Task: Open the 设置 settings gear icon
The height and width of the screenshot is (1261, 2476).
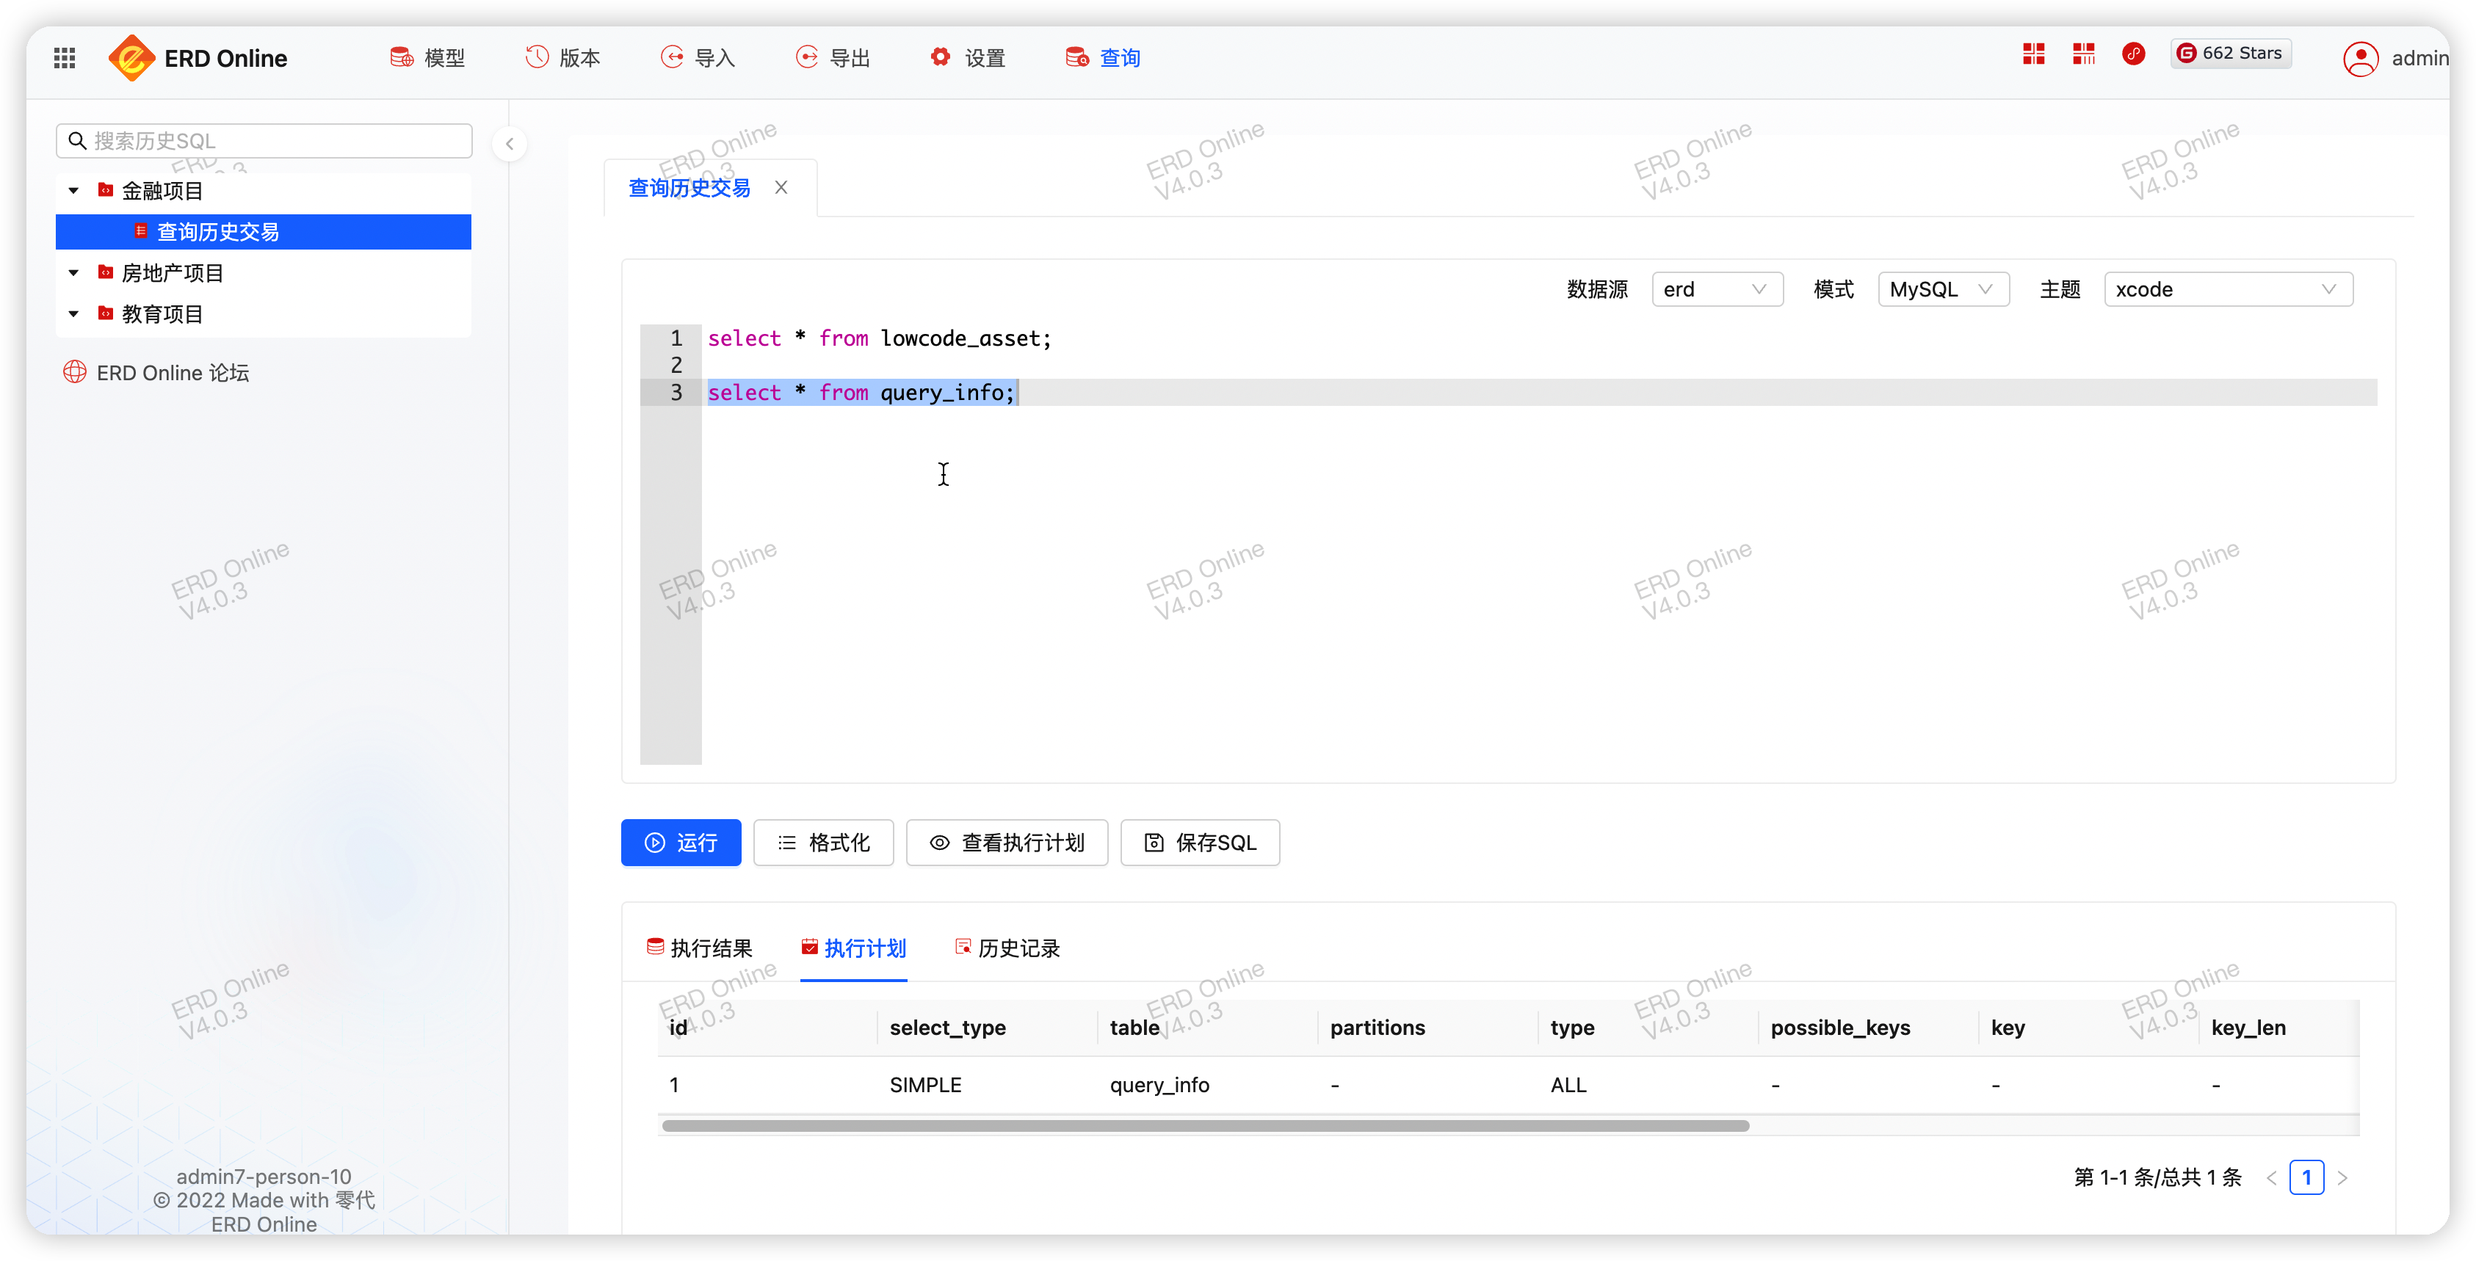Action: [x=940, y=57]
